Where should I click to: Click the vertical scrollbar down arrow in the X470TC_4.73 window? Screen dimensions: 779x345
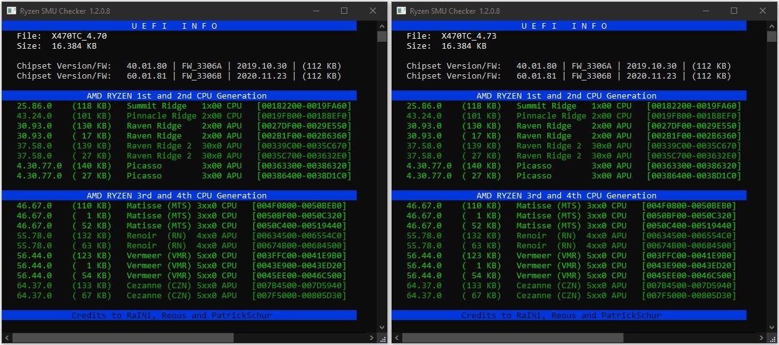coord(772,327)
